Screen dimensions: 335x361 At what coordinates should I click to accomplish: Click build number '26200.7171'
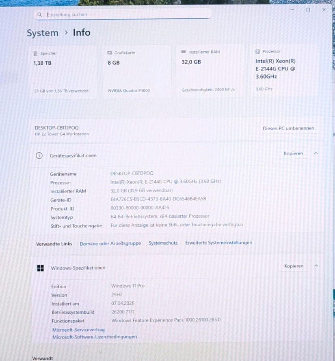[123, 312]
